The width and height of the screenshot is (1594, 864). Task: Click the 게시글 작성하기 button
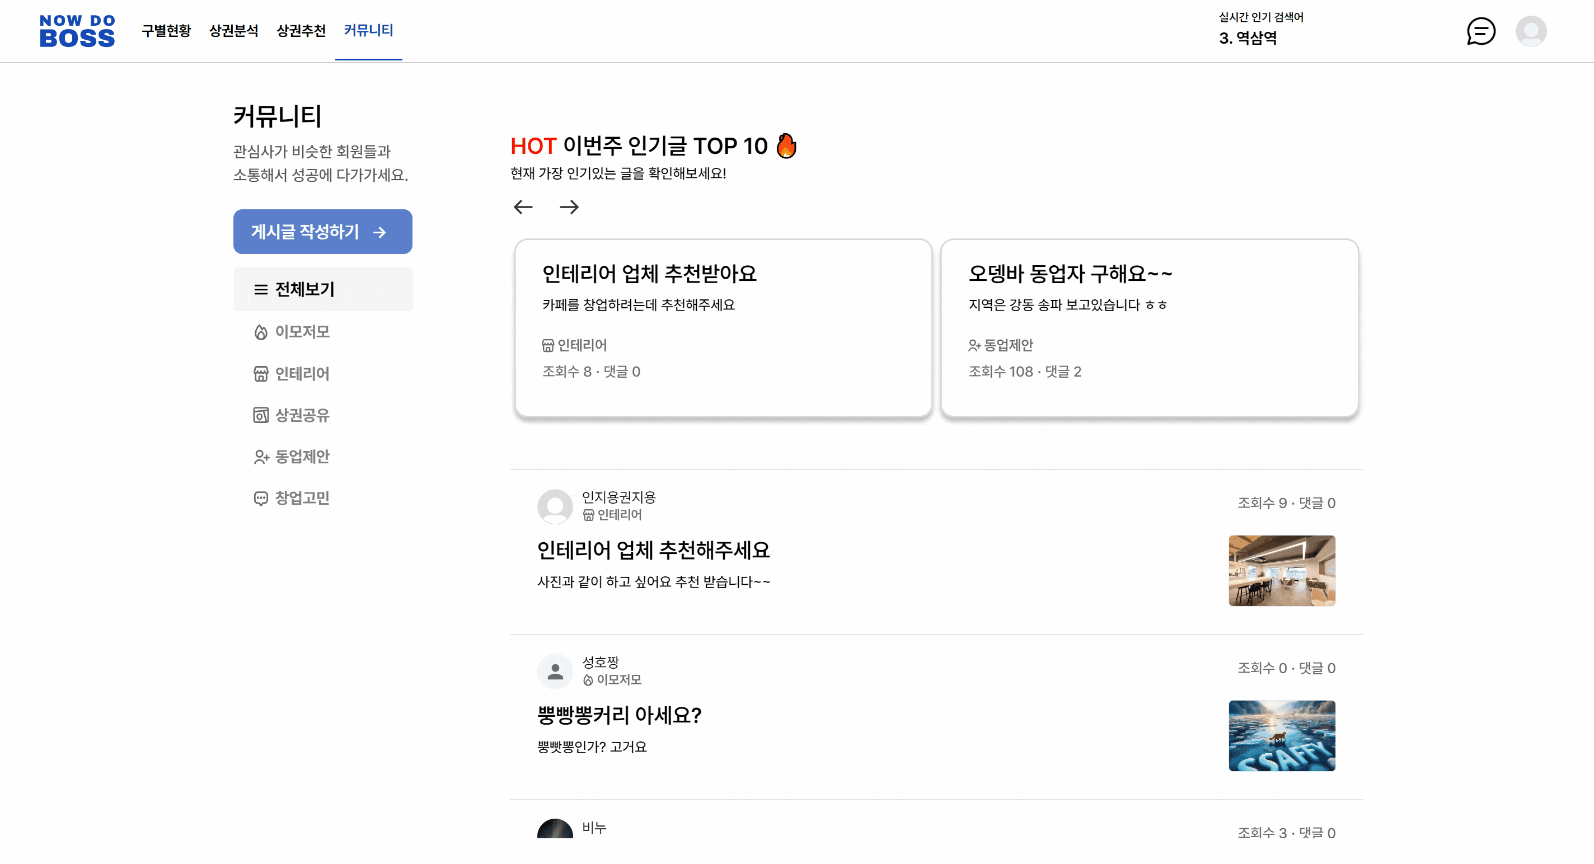322,231
